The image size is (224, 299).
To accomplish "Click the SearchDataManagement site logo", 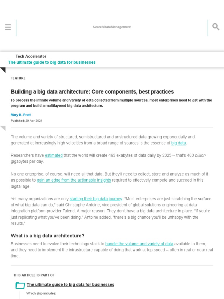I will (x=112, y=27).
